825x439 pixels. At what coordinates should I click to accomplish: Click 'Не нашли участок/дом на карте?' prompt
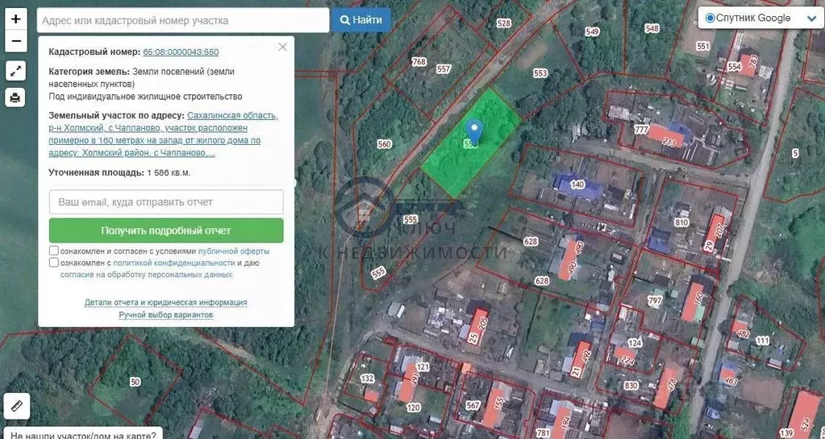(x=83, y=435)
